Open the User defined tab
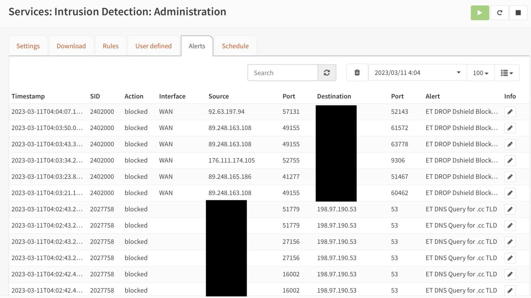 click(x=153, y=46)
